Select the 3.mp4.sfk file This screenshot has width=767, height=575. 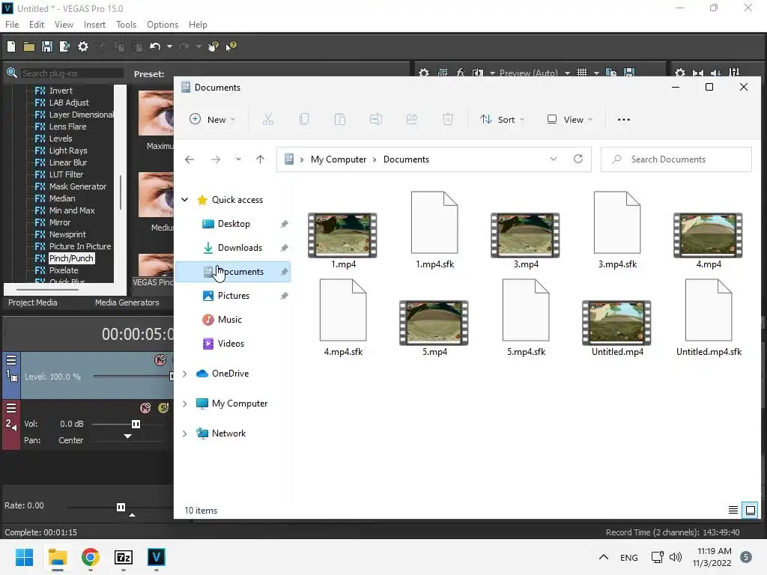(x=617, y=230)
